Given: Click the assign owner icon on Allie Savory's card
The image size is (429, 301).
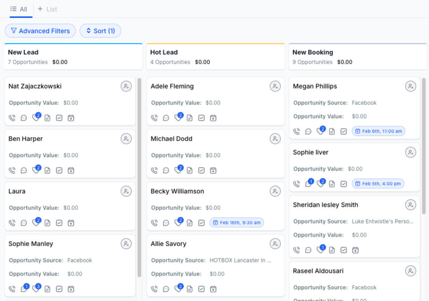Looking at the screenshot, I should click(x=275, y=244).
